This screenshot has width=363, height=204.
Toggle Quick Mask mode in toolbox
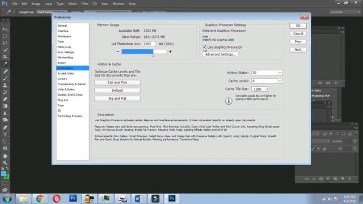(5, 184)
